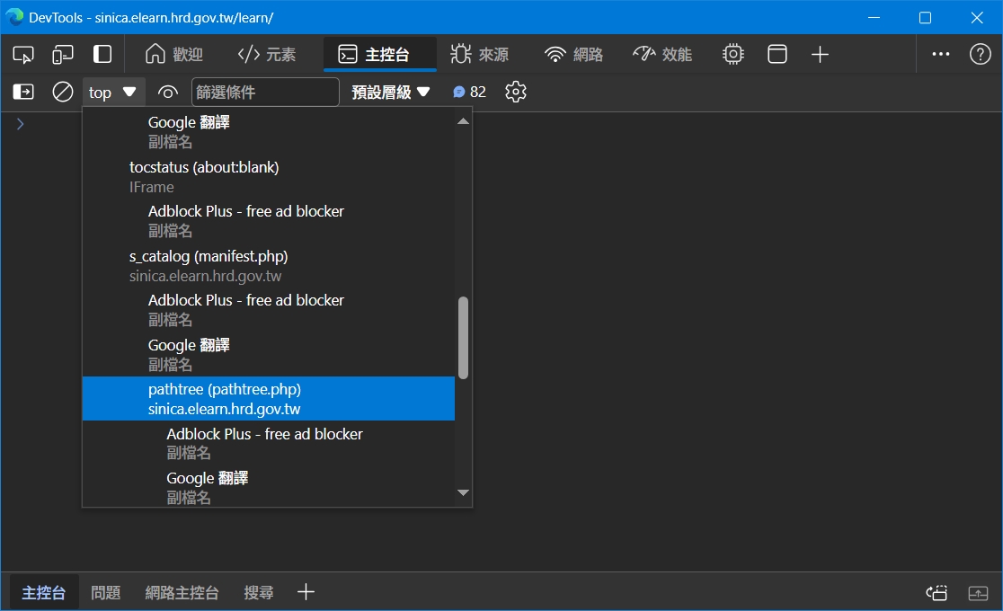This screenshot has width=1003, height=611.
Task: Choose Adblock Plus under s_catalog
Action: [269, 310]
